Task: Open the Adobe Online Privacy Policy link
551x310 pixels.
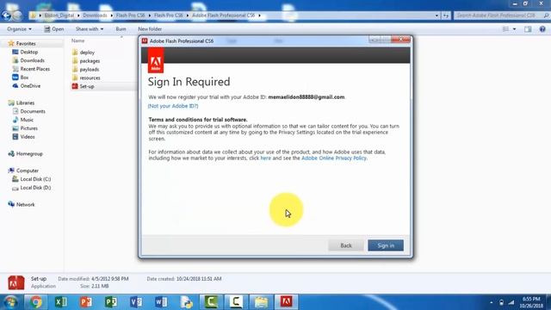Action: point(334,158)
